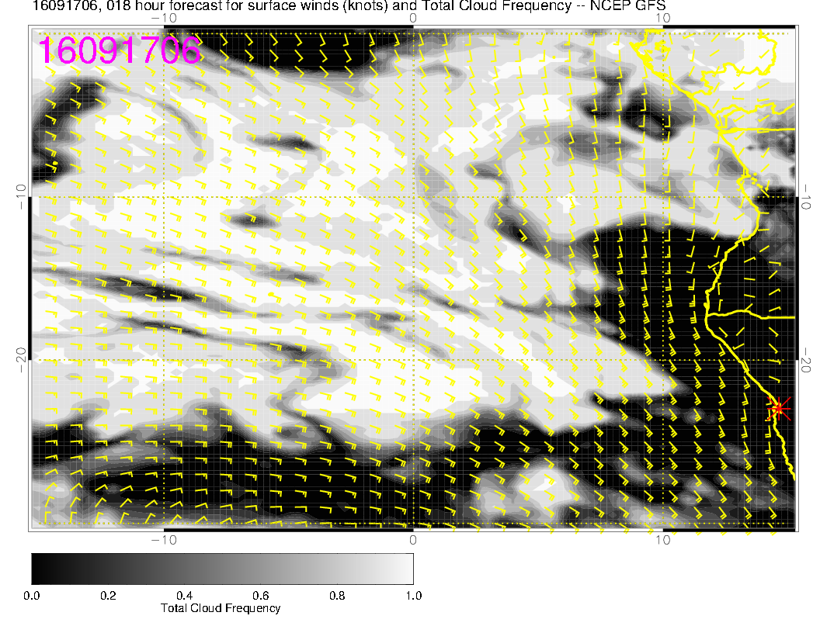Click gridline crossing of 0 longitude and -20 latitude

(413, 361)
